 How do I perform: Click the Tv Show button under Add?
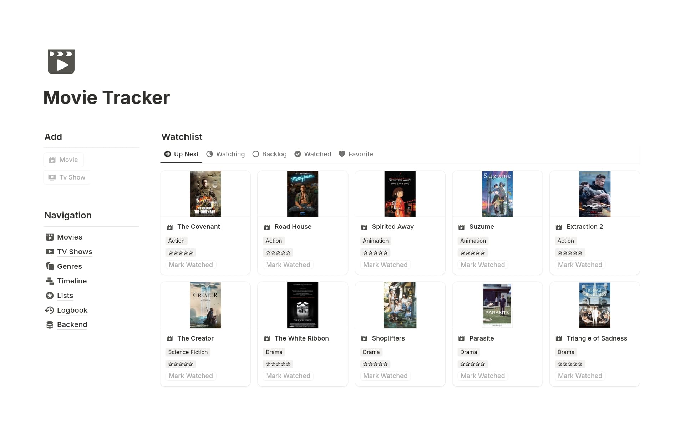point(67,177)
